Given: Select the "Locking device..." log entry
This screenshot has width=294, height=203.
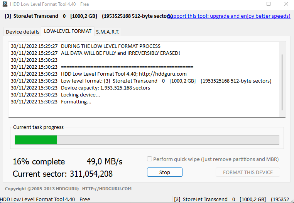Looking at the screenshot, I should [x=80, y=95].
